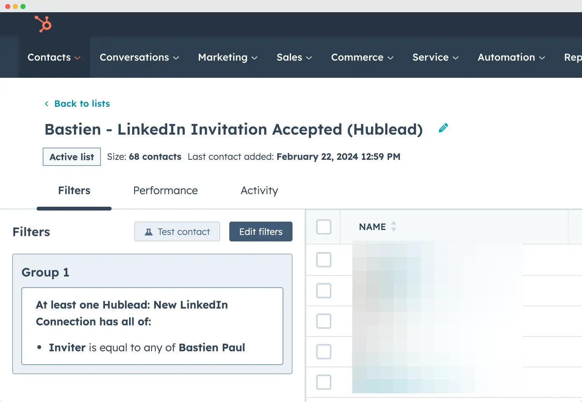This screenshot has width=582, height=402.
Task: Click the NAME column sort arrows
Action: 393,227
